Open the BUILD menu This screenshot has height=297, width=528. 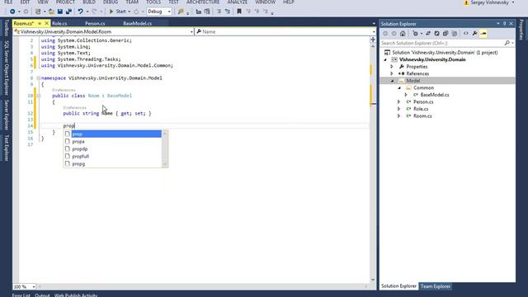coord(89,2)
